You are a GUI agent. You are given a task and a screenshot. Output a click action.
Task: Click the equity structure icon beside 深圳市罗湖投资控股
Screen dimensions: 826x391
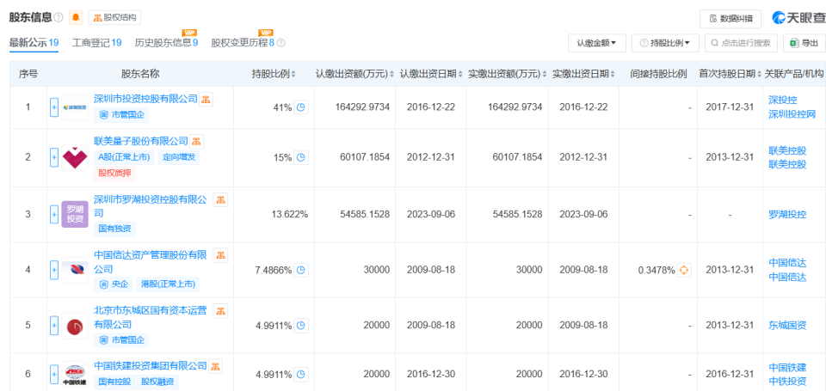221,199
